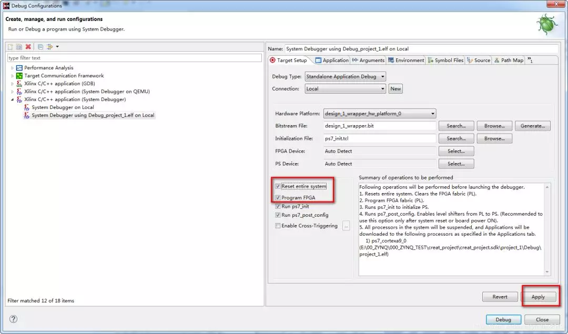Switch to the Application tab
This screenshot has height=334, width=568.
pos(332,60)
